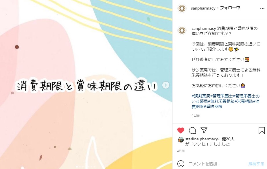This screenshot has height=169, width=267.
Task: Open #調剤薬局 hashtag link
Action: click(201, 96)
